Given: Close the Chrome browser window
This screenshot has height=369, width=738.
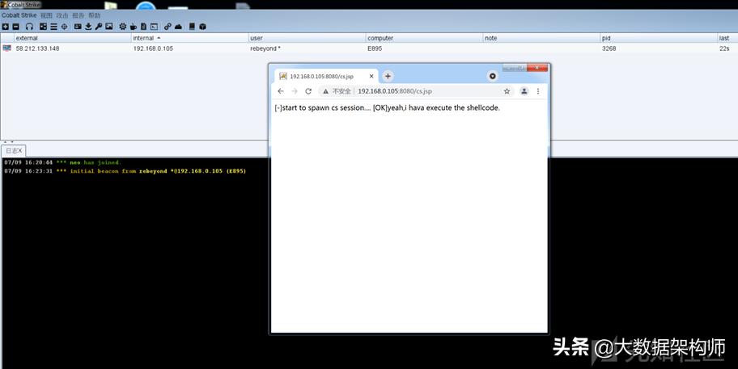Looking at the screenshot, I should [537, 68].
